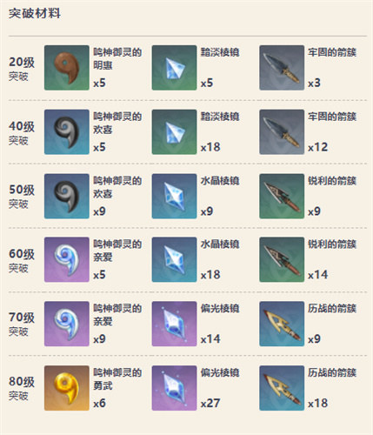Image resolution: width=373 pixels, height=435 pixels.
Task: Click the 鸣神御灵的亲爱 name at 70级
Action: click(x=117, y=315)
